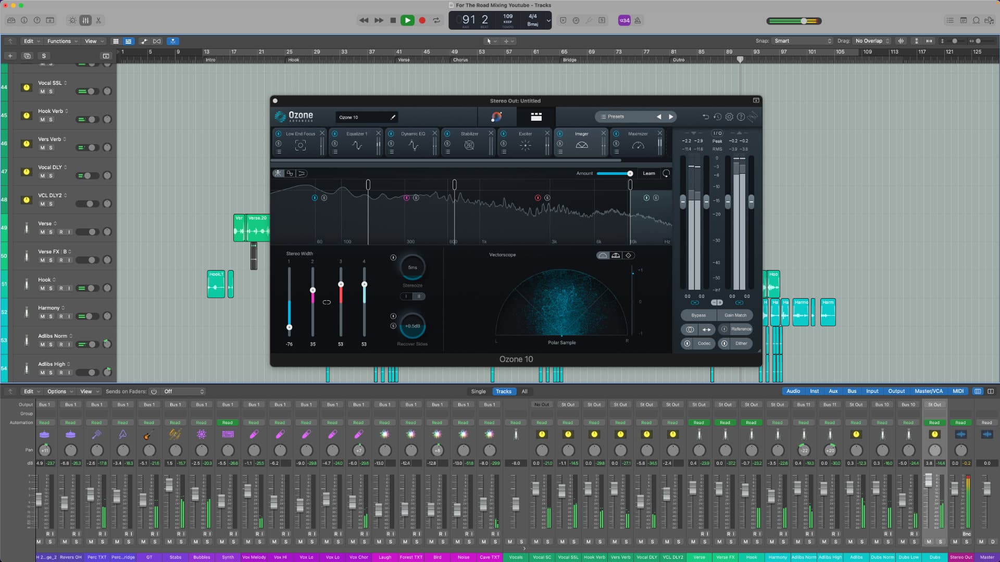The image size is (1000, 562).
Task: Adjust the Imager Amount slider
Action: [x=615, y=173]
